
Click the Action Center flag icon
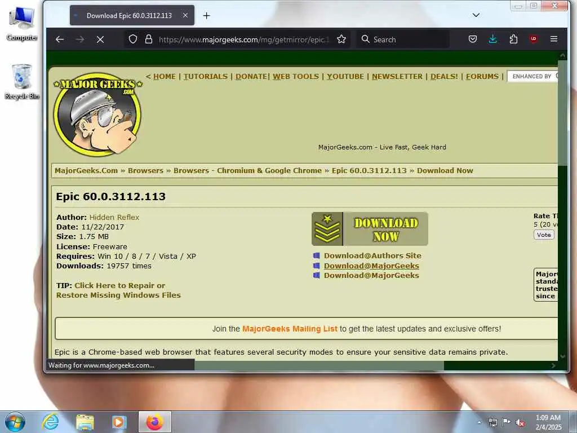tap(507, 422)
